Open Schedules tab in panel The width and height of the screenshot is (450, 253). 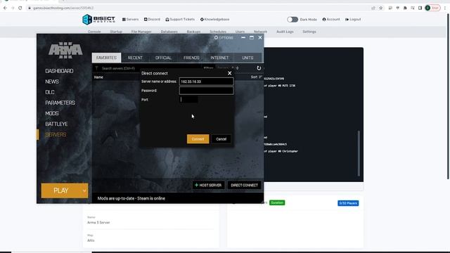(x=218, y=32)
